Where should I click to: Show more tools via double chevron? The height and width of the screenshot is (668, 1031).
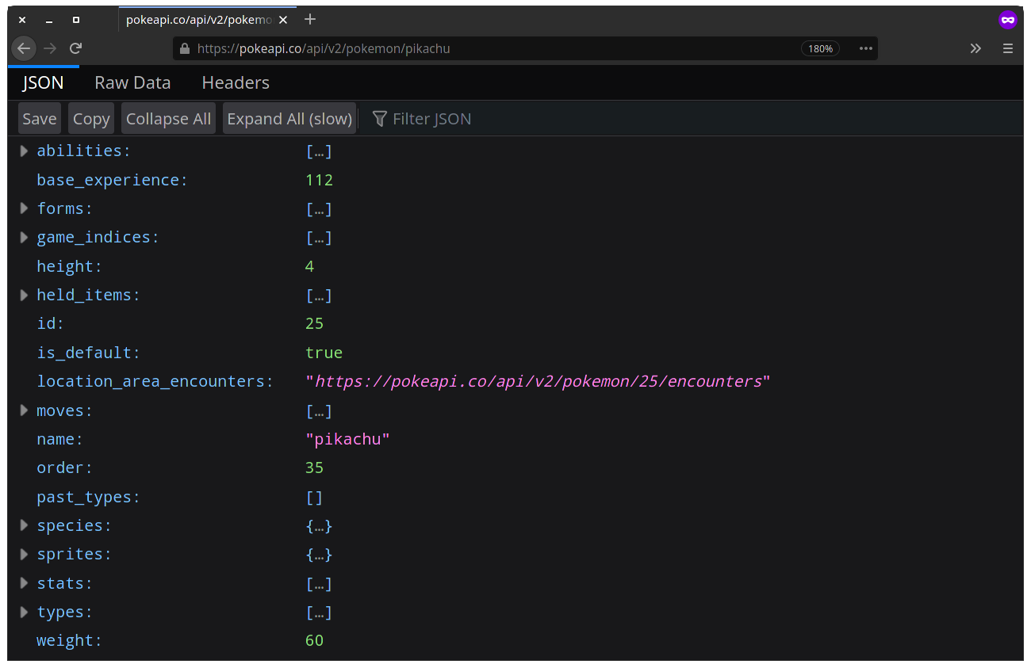975,48
